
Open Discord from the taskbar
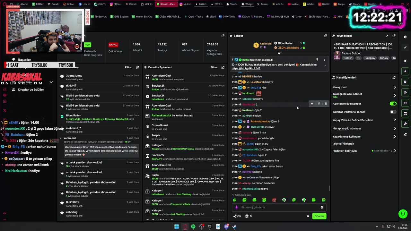tap(226, 227)
